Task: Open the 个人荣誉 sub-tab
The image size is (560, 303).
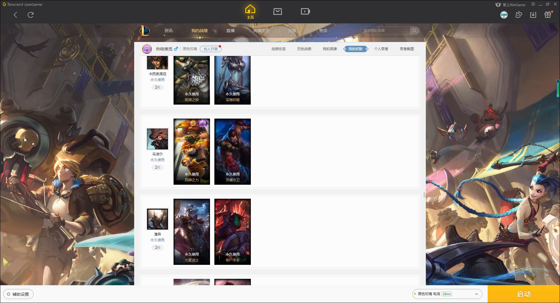Action: click(381, 49)
